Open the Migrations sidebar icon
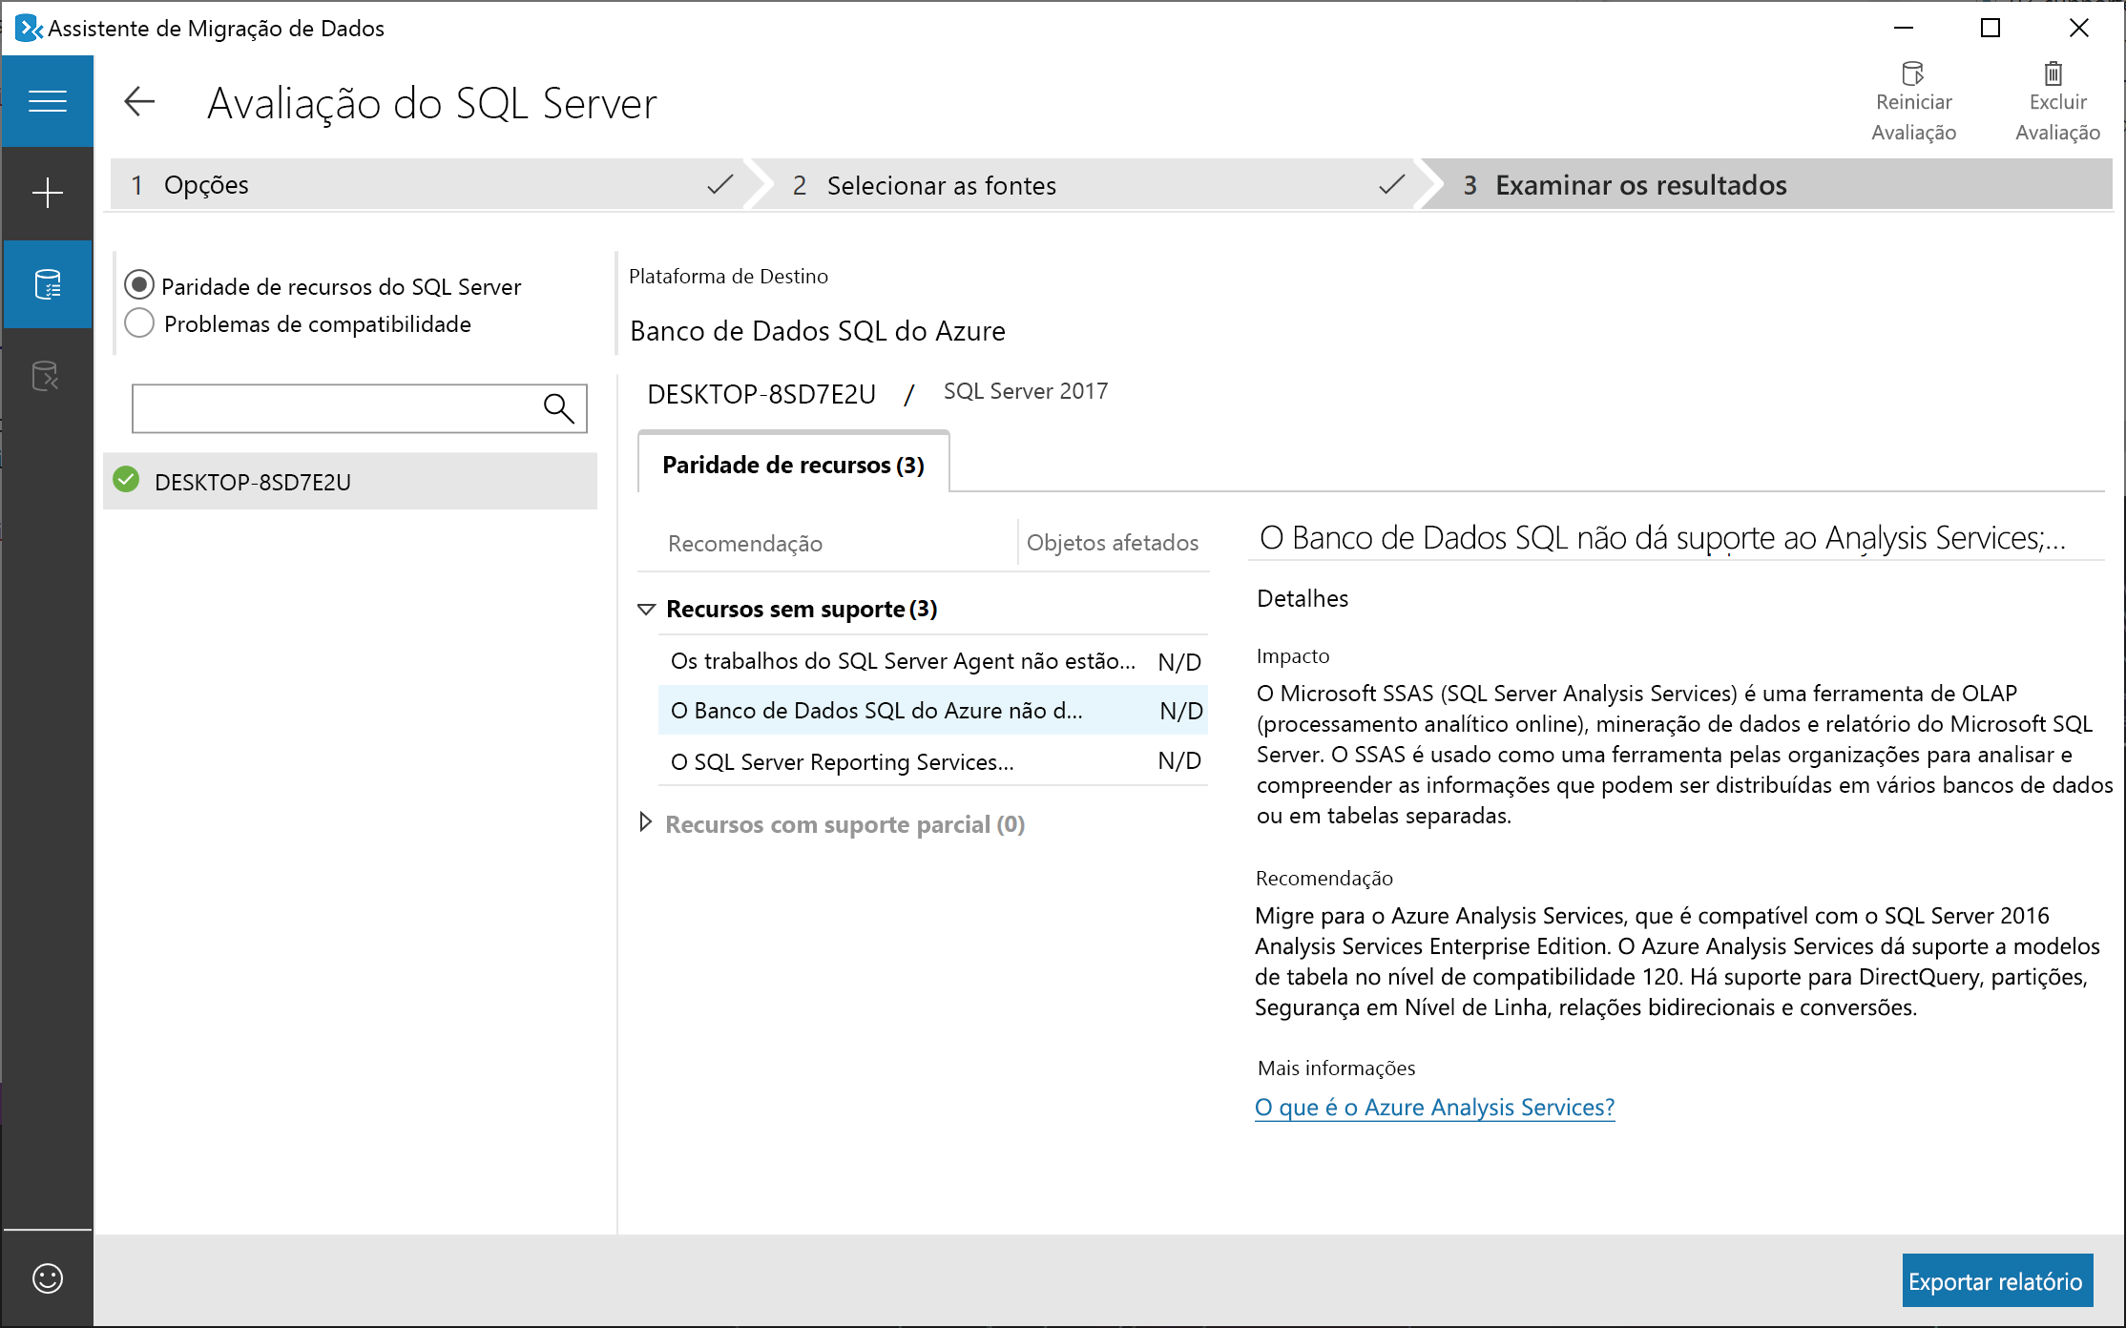2126x1328 pixels. (x=47, y=376)
